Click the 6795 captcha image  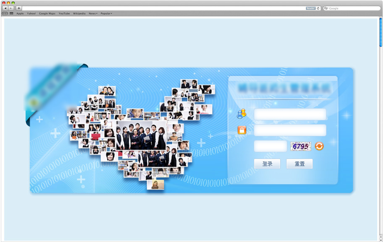tap(300, 146)
